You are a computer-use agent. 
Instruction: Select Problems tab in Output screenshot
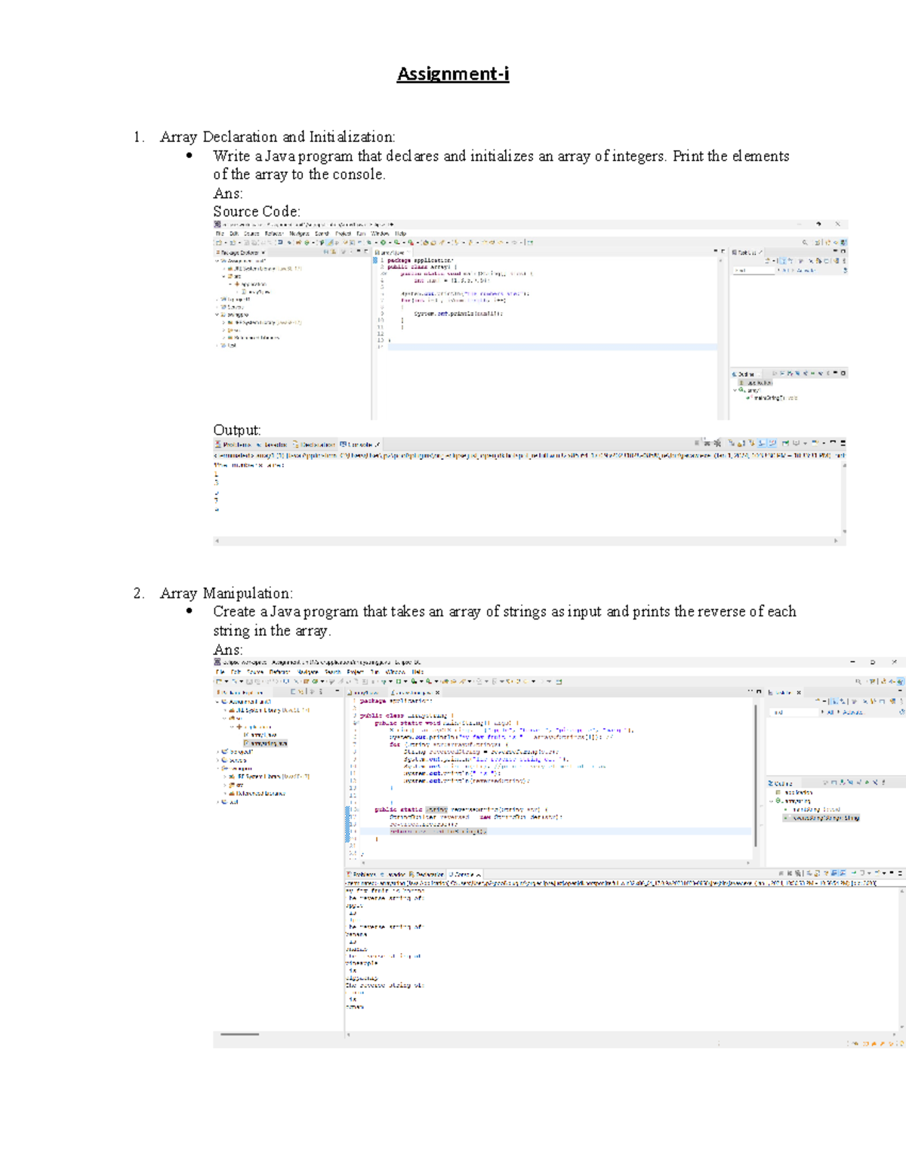[233, 445]
